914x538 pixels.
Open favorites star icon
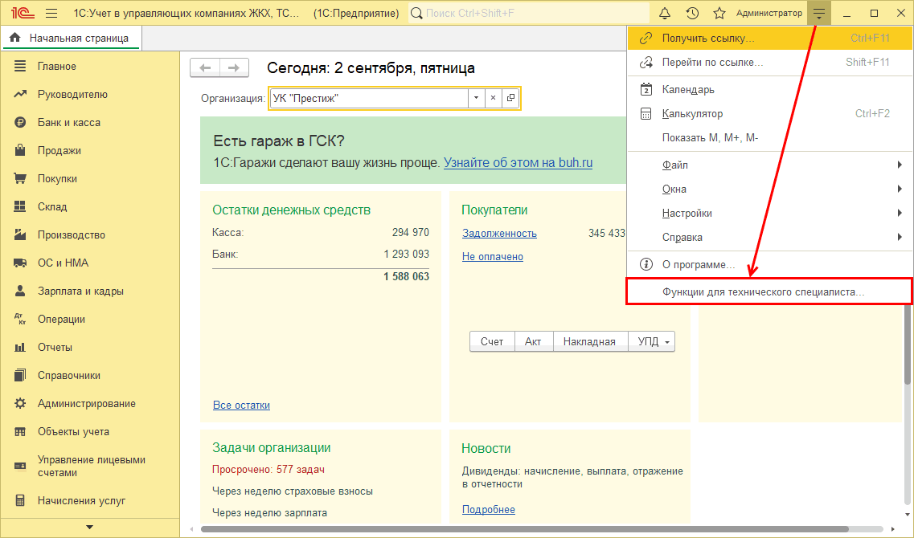coord(719,13)
